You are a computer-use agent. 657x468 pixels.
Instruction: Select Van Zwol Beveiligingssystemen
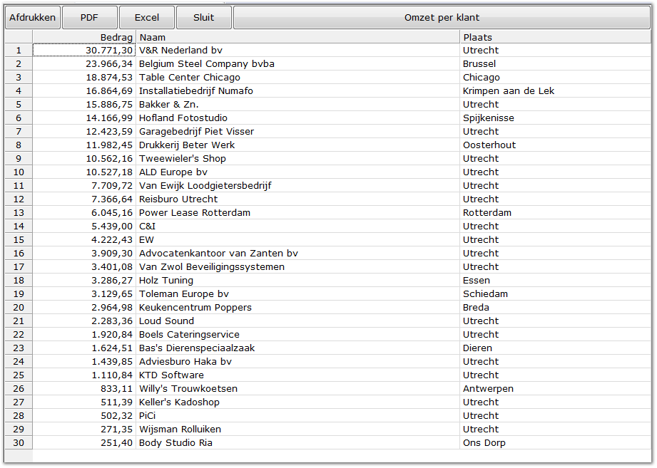(x=298, y=266)
